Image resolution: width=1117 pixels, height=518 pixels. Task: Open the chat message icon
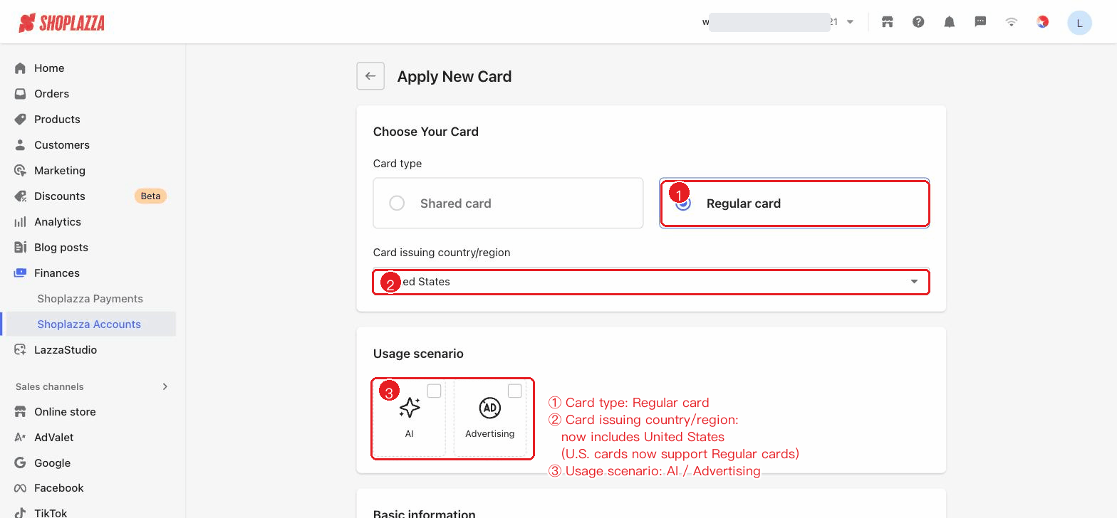click(980, 22)
